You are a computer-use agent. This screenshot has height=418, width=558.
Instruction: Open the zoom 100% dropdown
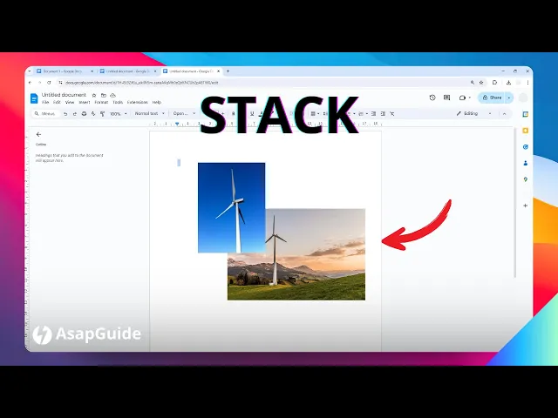(117, 113)
